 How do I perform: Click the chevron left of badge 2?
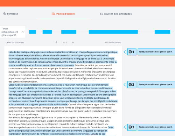point(125,84)
